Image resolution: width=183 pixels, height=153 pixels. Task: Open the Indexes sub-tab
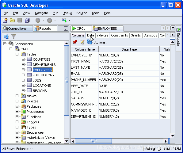[102, 35]
